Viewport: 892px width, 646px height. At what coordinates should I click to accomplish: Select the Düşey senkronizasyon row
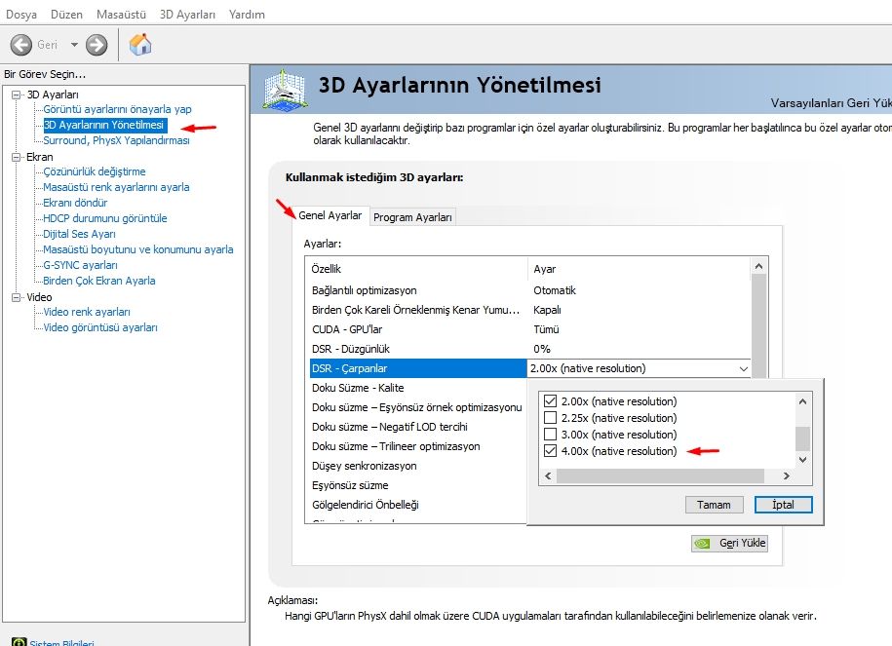pos(418,466)
